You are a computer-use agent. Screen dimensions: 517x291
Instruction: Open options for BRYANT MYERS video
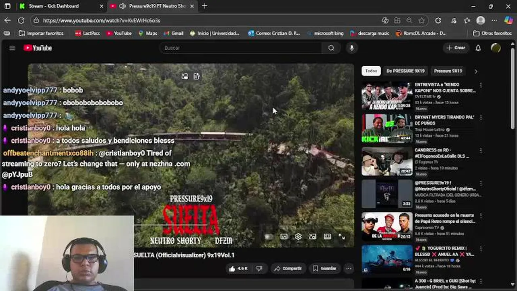point(481,118)
